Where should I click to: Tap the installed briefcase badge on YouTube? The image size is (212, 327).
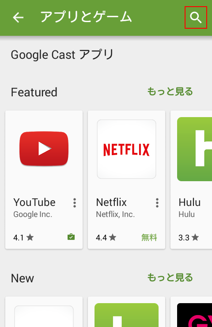pyautogui.click(x=71, y=237)
